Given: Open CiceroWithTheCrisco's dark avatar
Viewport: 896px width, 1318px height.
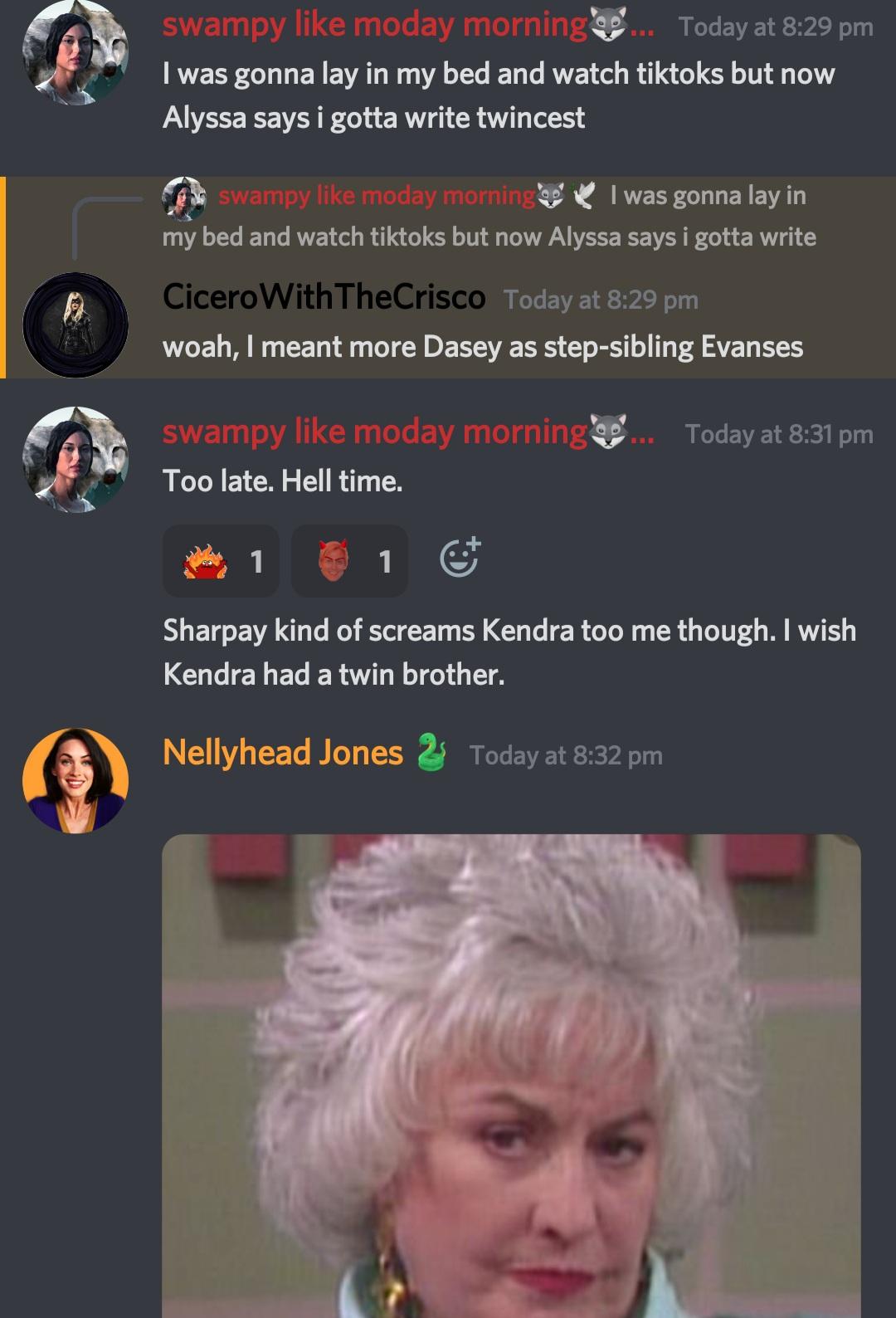Looking at the screenshot, I should [x=75, y=325].
